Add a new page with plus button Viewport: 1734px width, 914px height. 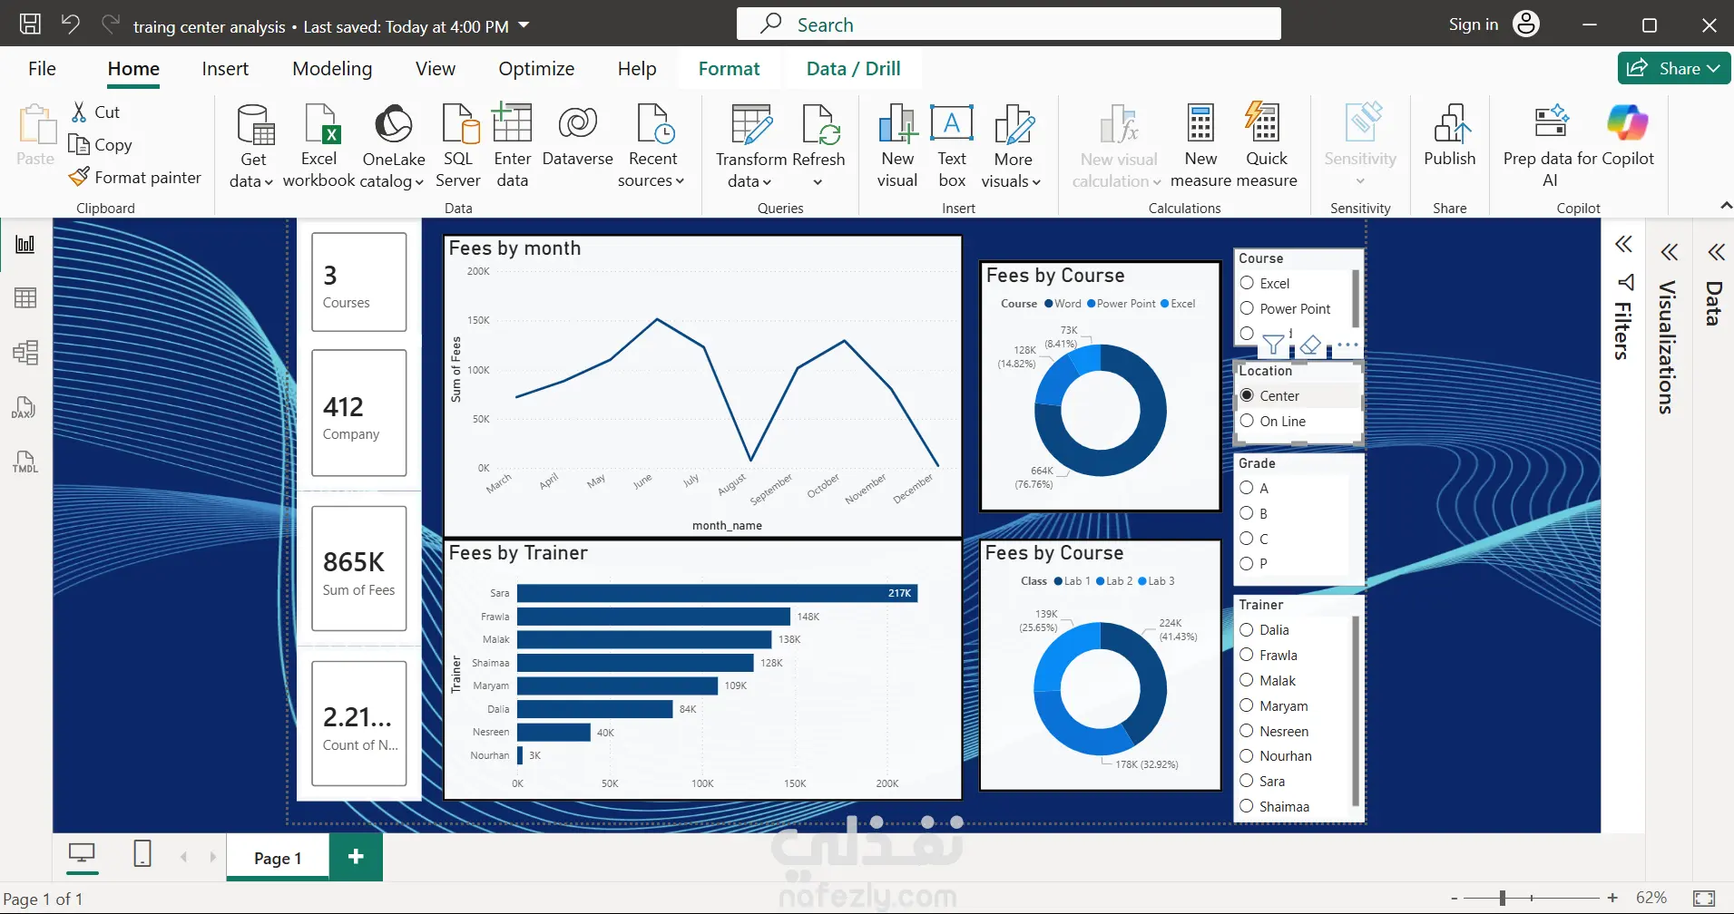pyautogui.click(x=356, y=857)
